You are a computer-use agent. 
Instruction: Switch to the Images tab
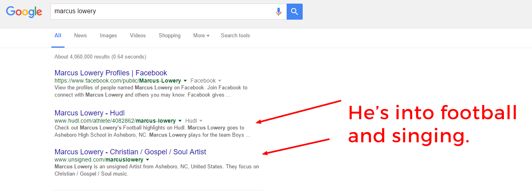(x=108, y=36)
